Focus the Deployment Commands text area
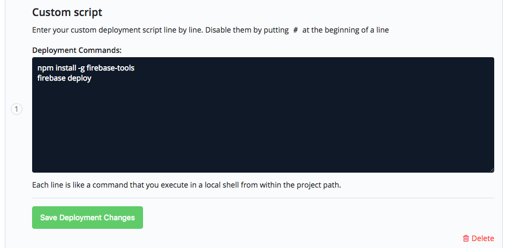This screenshot has height=248, width=506. (263, 128)
